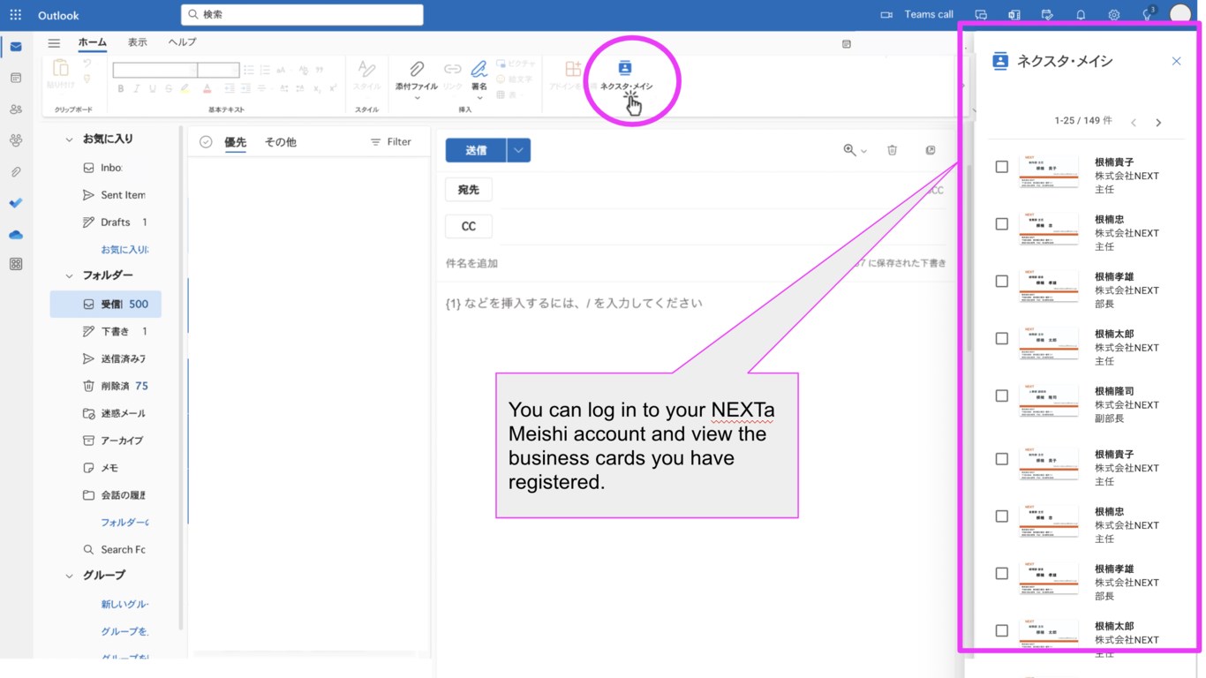1206x678 pixels.
Task: Toggle the select-all circle in the message list
Action: coord(206,142)
